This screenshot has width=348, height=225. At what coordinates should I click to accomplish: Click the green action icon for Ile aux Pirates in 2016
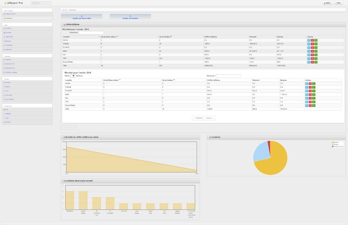[x=314, y=105]
